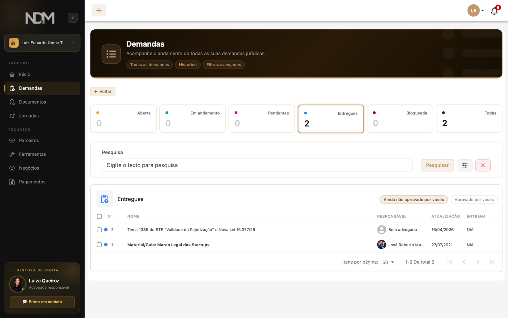Open the items per page dropdown showing 50

click(x=388, y=262)
